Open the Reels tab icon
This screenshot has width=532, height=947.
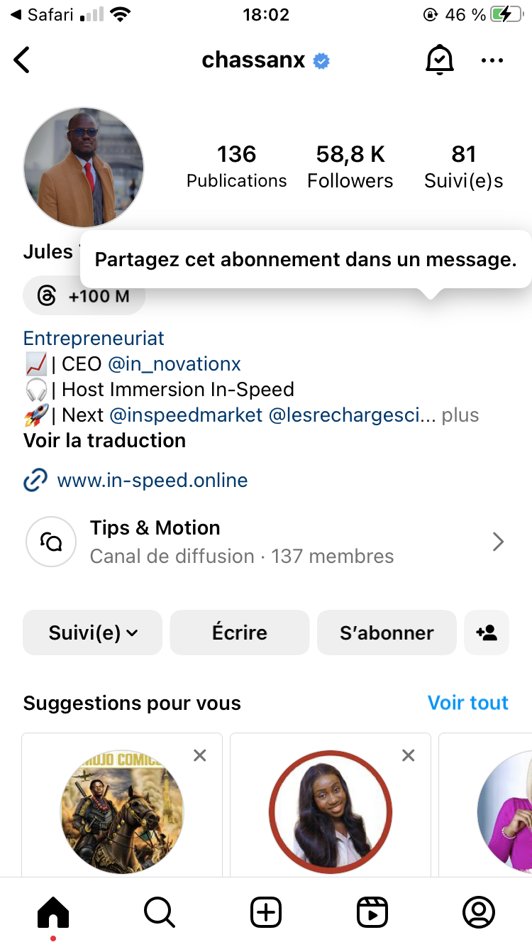372,912
